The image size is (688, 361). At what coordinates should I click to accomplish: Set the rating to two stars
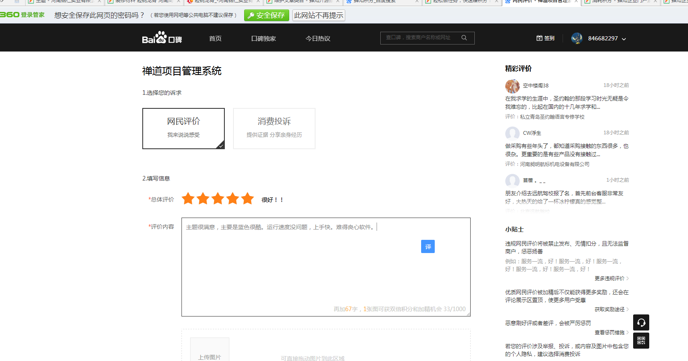[203, 199]
